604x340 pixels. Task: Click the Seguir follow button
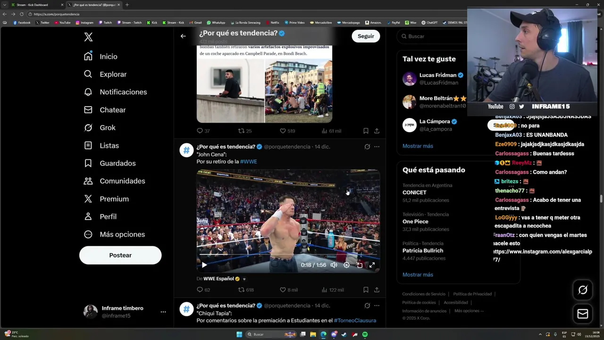[x=366, y=36]
